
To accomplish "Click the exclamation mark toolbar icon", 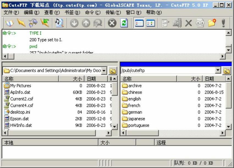I will point(223,23).
